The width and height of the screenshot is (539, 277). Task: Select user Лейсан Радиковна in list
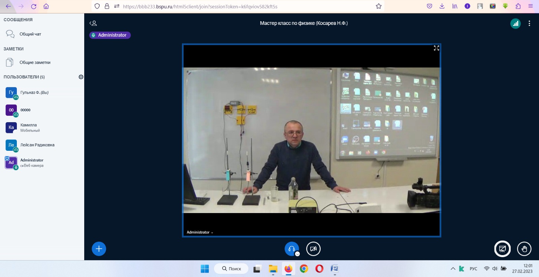pos(37,145)
